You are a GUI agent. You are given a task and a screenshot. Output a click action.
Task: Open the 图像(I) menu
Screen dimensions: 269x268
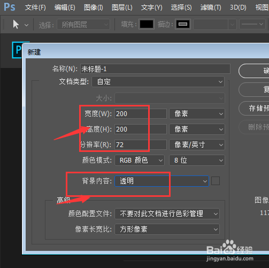(94, 7)
